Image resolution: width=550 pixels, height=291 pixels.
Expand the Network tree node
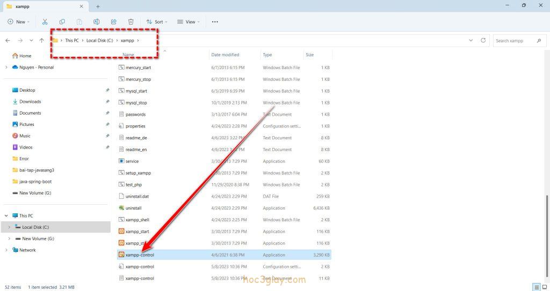pos(6,250)
